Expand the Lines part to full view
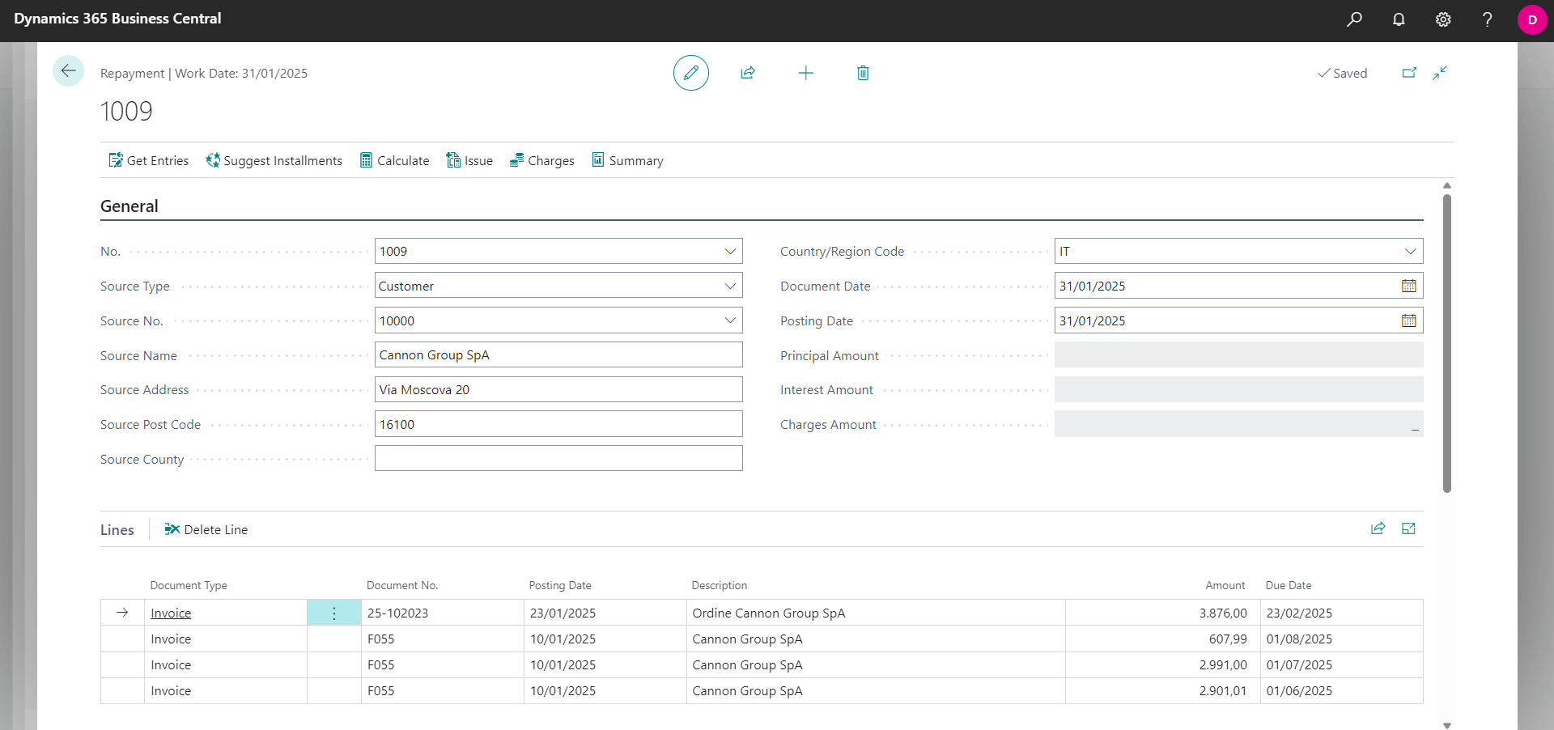Screen dimensions: 1554x730 (x=1409, y=528)
